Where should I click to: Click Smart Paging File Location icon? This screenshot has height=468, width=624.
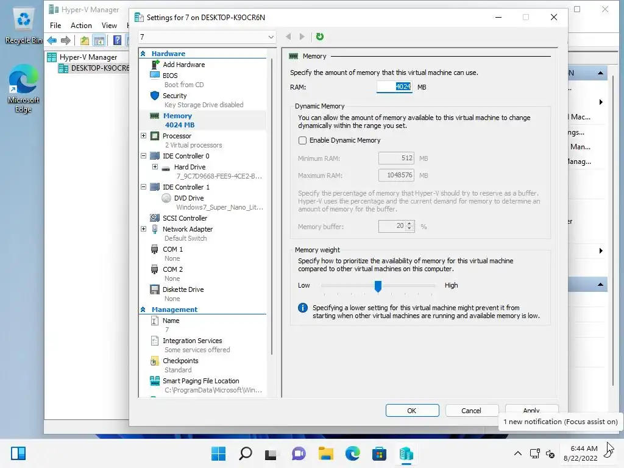tap(154, 381)
